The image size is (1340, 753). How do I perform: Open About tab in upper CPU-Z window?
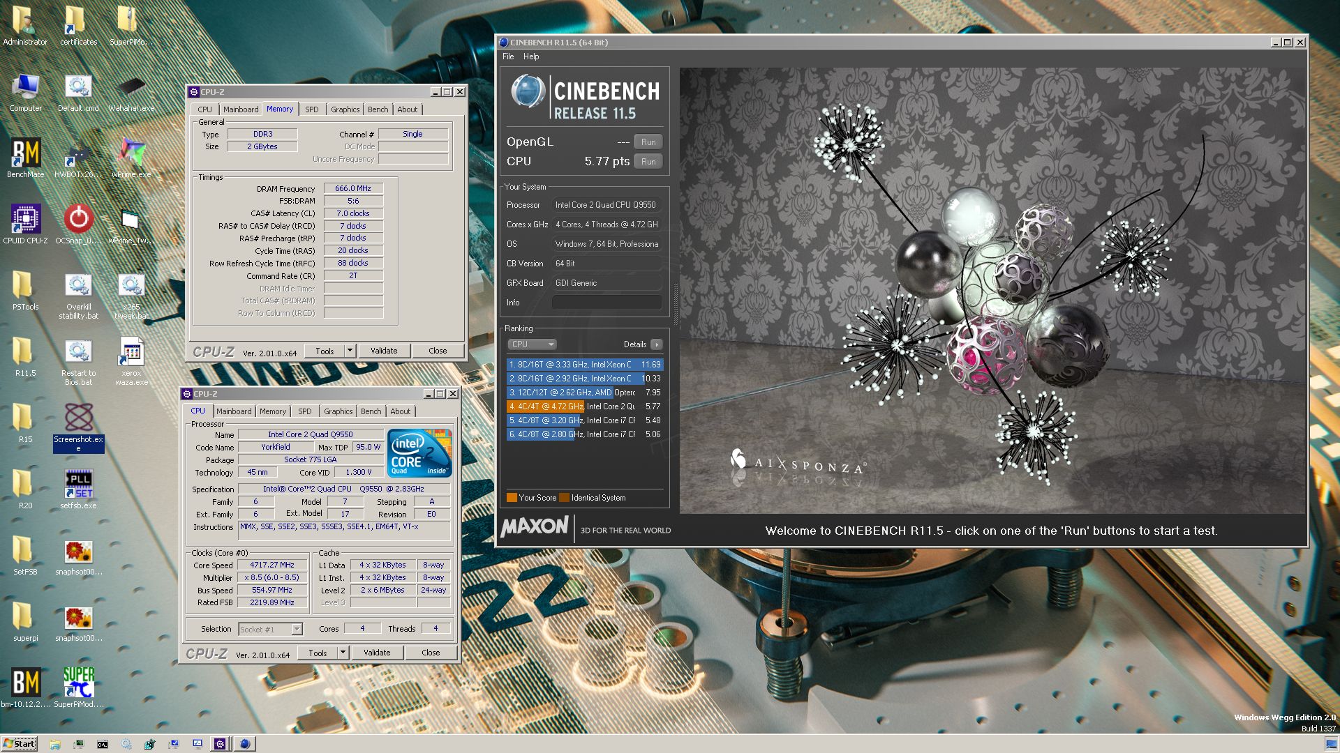click(408, 109)
